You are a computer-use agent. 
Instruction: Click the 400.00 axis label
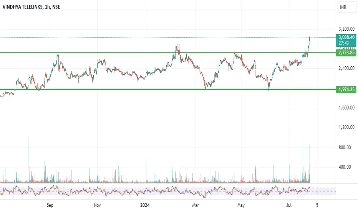tap(345, 167)
